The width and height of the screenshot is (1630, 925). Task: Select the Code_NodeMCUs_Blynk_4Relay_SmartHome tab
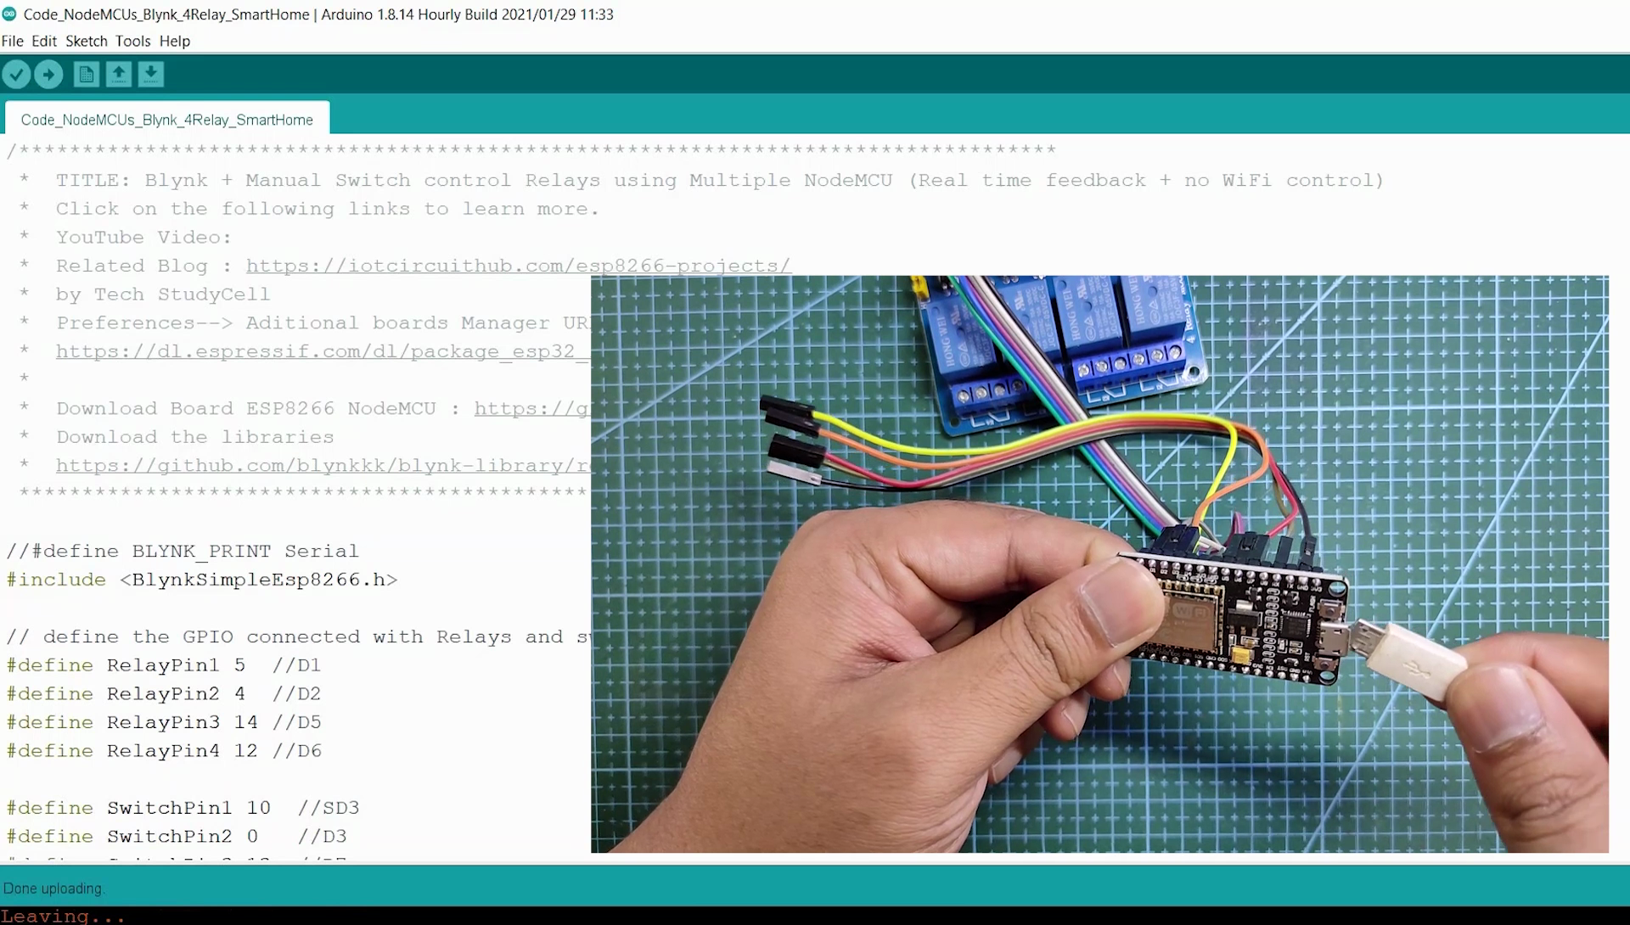pyautogui.click(x=166, y=119)
